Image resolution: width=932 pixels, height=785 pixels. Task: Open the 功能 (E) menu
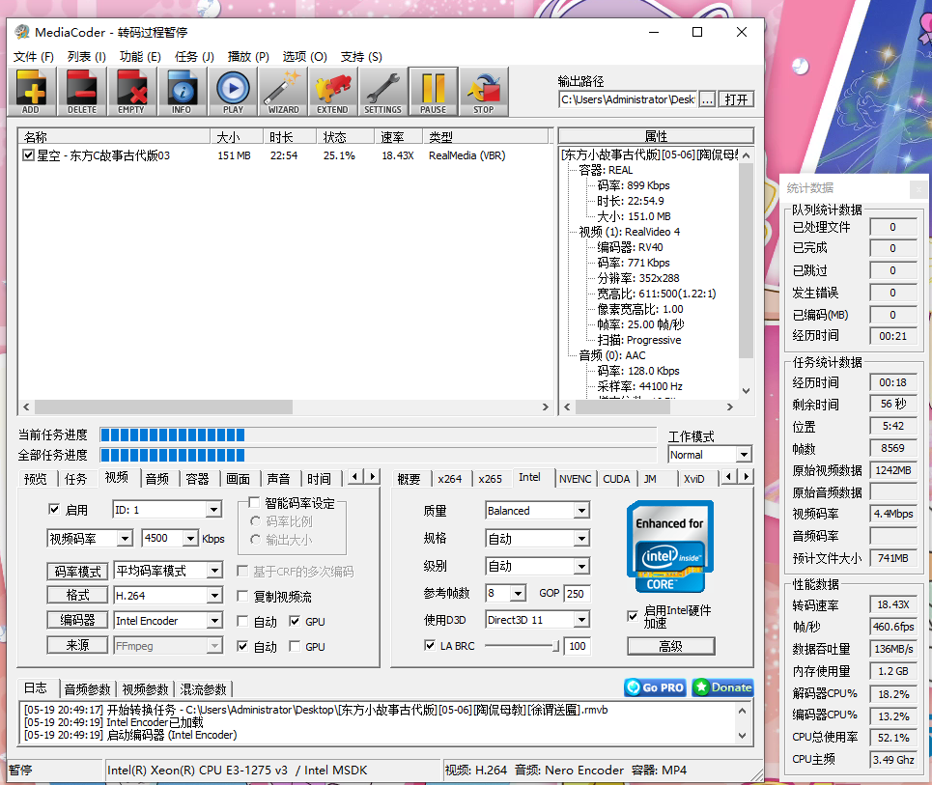point(140,57)
